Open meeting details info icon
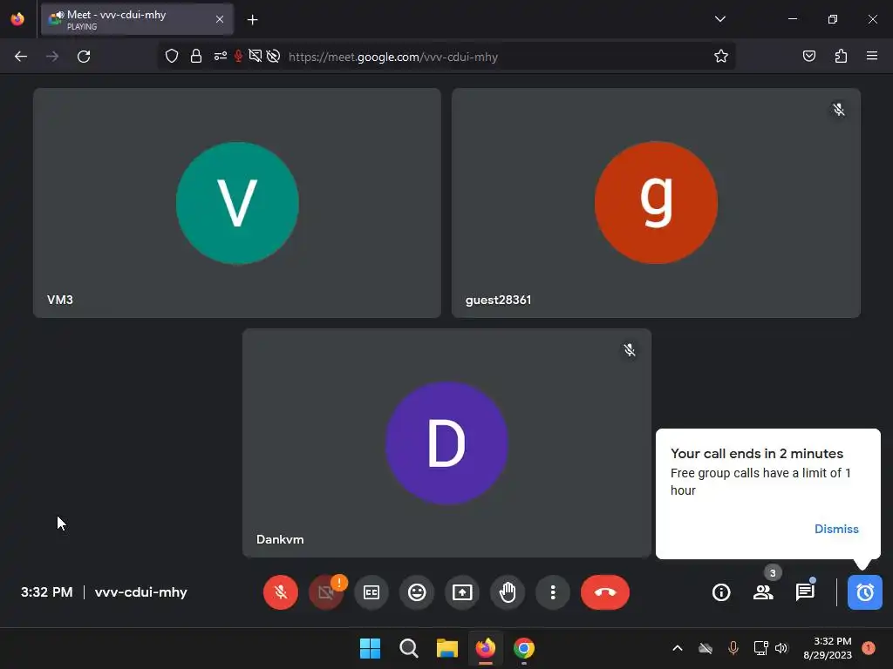The width and height of the screenshot is (893, 669). (x=721, y=592)
